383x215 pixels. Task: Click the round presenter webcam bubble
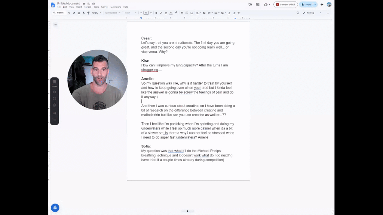click(x=98, y=80)
